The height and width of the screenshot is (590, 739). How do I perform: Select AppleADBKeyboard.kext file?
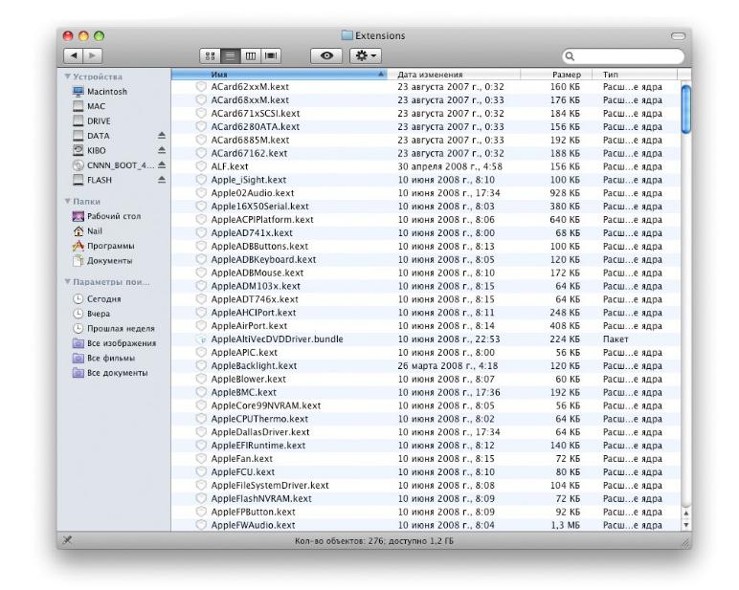point(426,259)
